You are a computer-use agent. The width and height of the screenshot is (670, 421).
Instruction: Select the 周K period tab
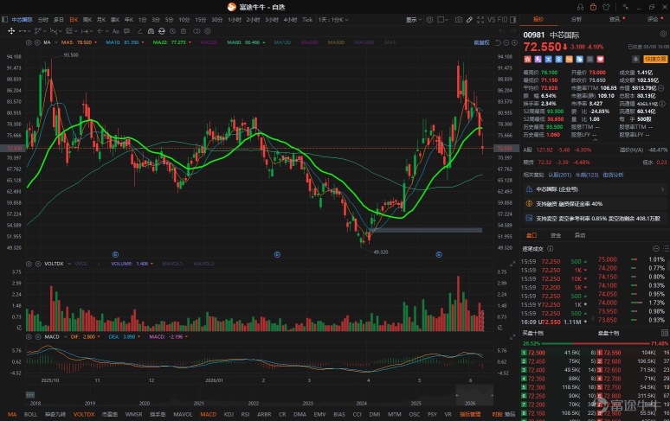(x=87, y=20)
